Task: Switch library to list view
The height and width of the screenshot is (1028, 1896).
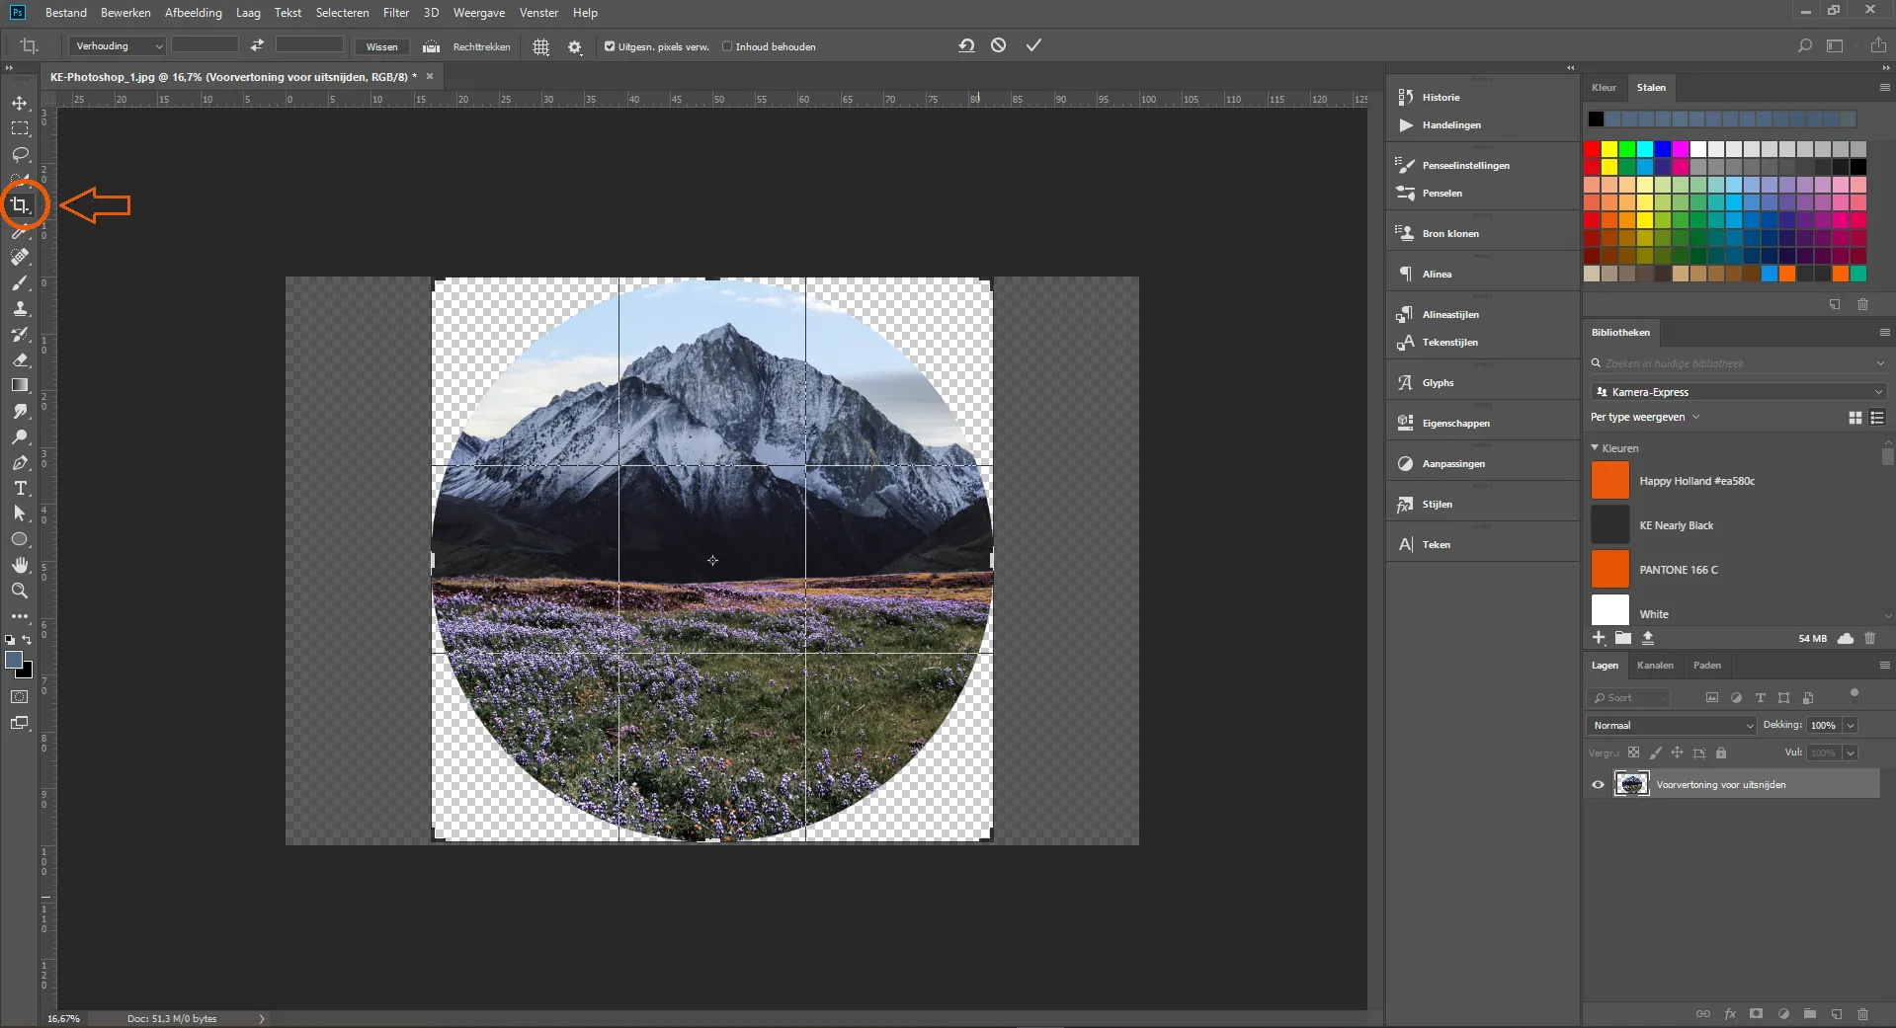Action: (1877, 418)
